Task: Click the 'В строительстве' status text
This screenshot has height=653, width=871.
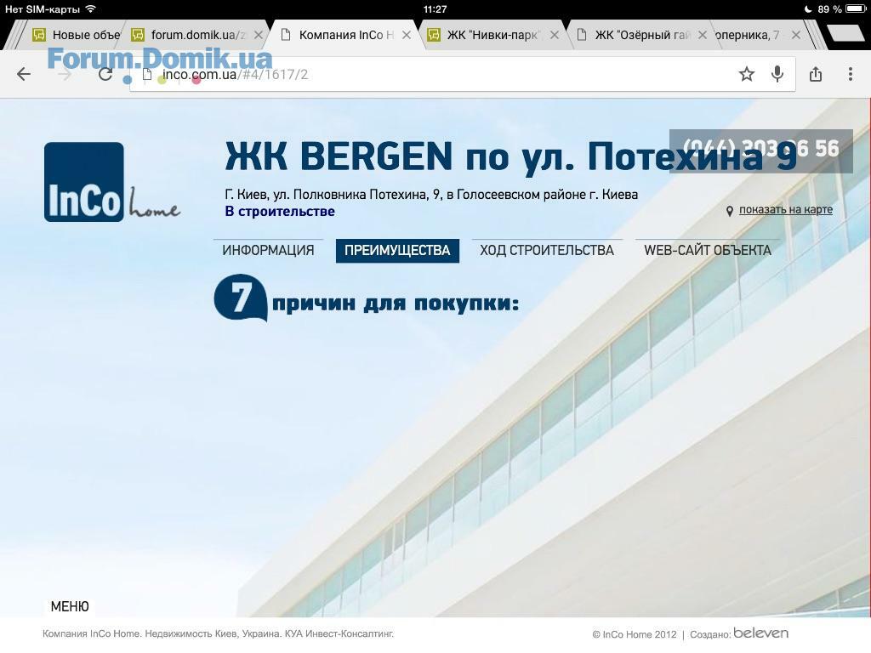Action: [280, 212]
